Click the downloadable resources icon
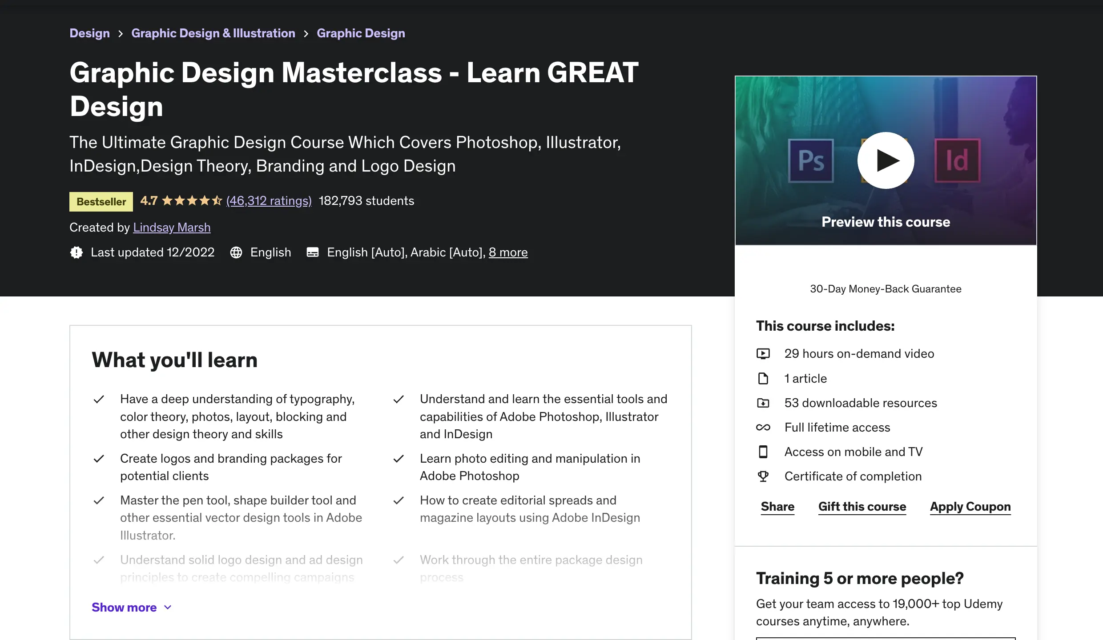 (x=763, y=403)
